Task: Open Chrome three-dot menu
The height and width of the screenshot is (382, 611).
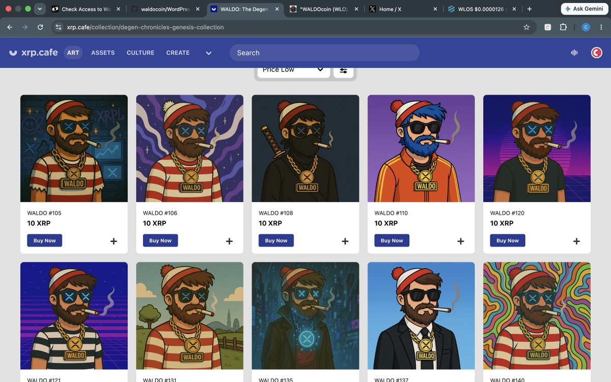Action: pyautogui.click(x=601, y=27)
